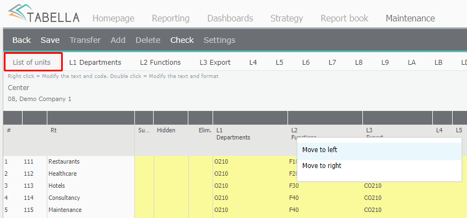Viewport: 467px width, 218px height.
Task: Click Hidden cell in Restaurants row
Action: click(x=171, y=161)
